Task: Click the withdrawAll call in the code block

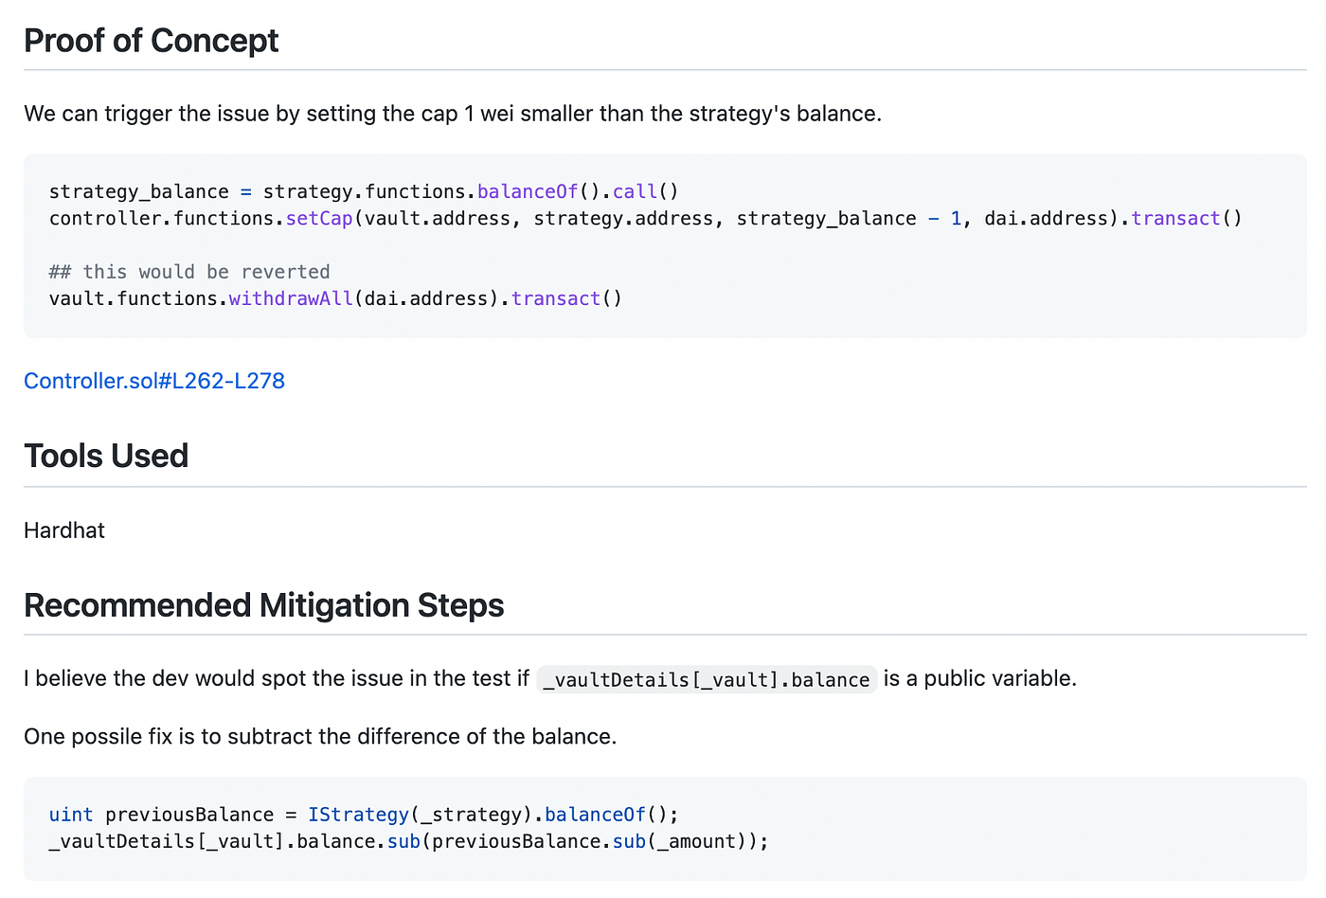Action: [x=292, y=298]
